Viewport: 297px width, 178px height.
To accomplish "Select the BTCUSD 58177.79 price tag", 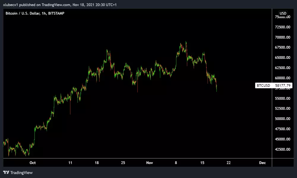I will pyautogui.click(x=274, y=85).
